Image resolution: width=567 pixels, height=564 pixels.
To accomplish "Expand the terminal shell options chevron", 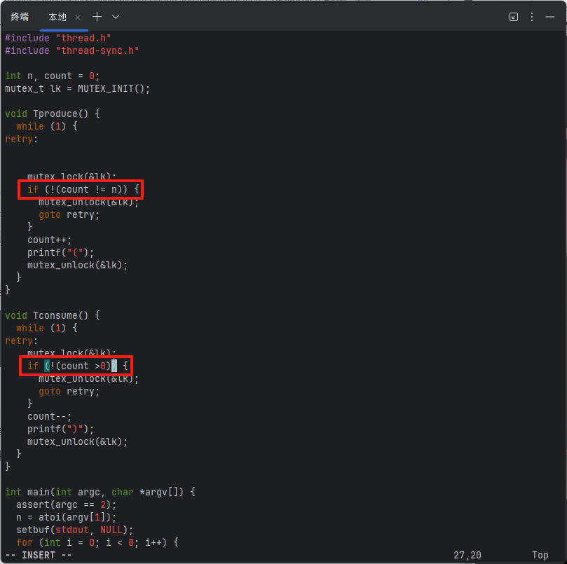I will click(116, 16).
